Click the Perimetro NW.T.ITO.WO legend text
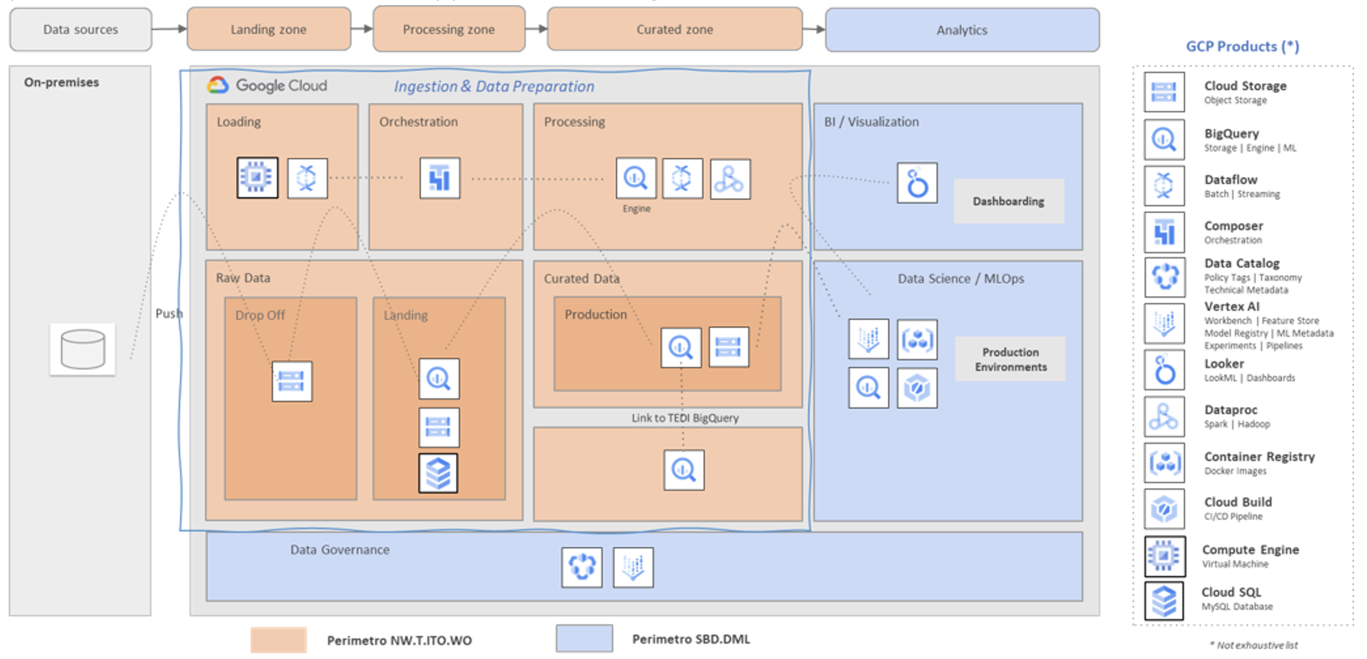 coord(399,640)
